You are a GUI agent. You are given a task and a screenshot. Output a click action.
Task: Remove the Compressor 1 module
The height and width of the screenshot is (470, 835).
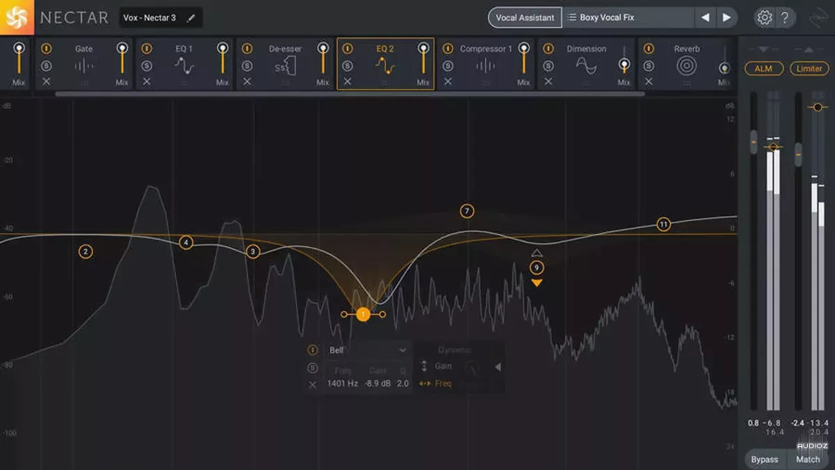coord(447,81)
